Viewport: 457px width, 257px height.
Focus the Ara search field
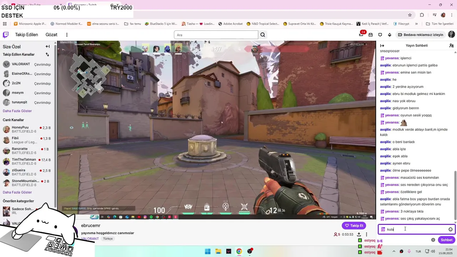(216, 35)
